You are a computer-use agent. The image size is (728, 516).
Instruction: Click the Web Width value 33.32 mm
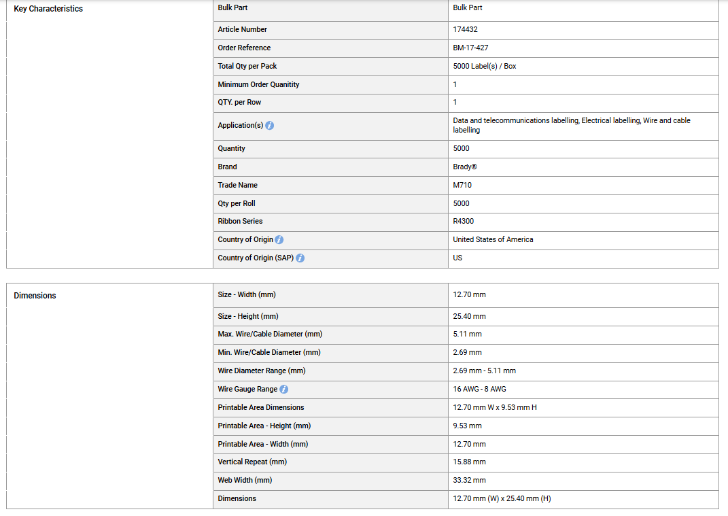point(470,480)
